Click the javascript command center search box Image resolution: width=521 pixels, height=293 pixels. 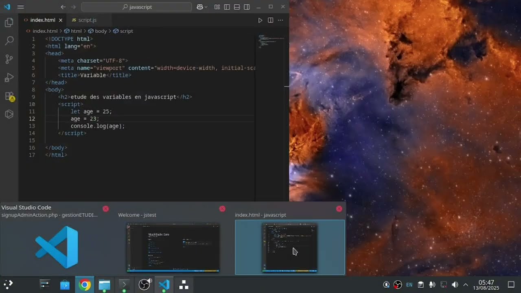(136, 7)
